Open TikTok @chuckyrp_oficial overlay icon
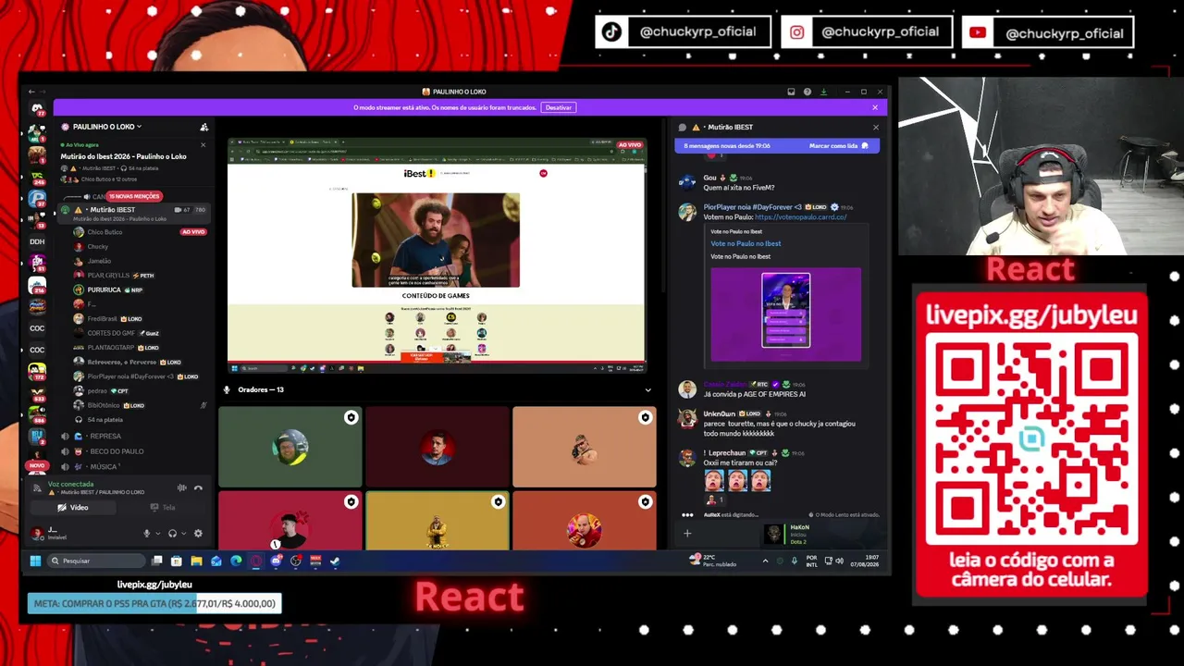The height and width of the screenshot is (666, 1184). pyautogui.click(x=611, y=32)
